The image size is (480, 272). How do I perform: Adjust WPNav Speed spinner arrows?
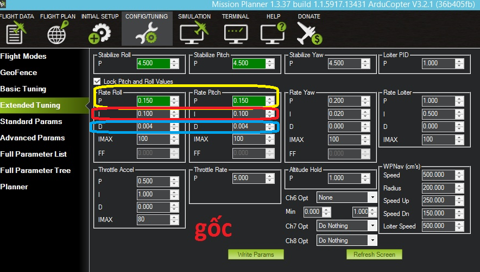pos(459,175)
